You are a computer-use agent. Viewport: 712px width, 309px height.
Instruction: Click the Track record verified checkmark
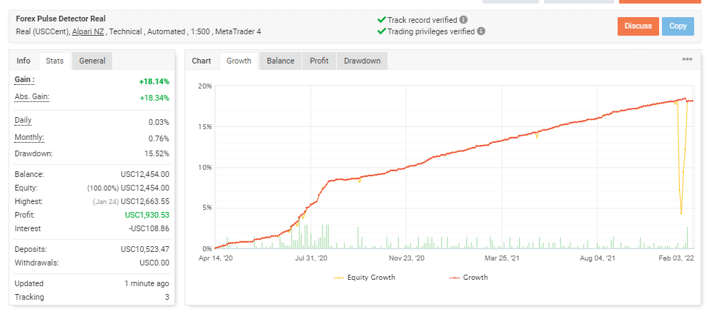[380, 20]
